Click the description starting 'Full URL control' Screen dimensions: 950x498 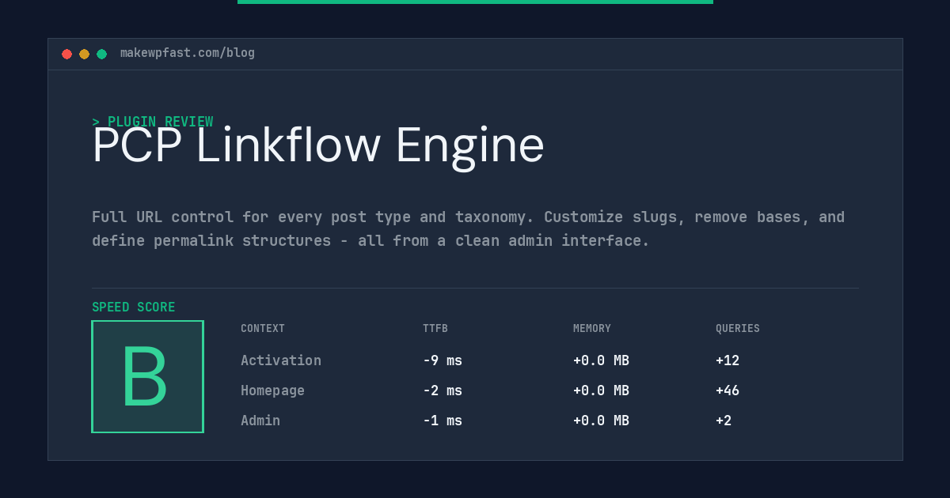pyautogui.click(x=469, y=228)
